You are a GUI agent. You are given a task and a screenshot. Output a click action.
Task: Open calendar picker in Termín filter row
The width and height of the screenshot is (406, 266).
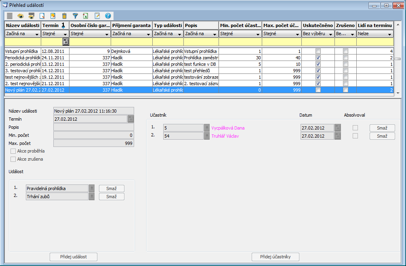pos(65,42)
